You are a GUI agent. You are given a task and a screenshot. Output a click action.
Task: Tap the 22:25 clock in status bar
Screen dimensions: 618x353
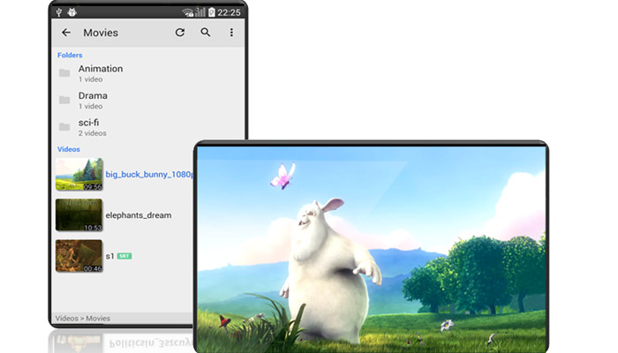pos(229,12)
